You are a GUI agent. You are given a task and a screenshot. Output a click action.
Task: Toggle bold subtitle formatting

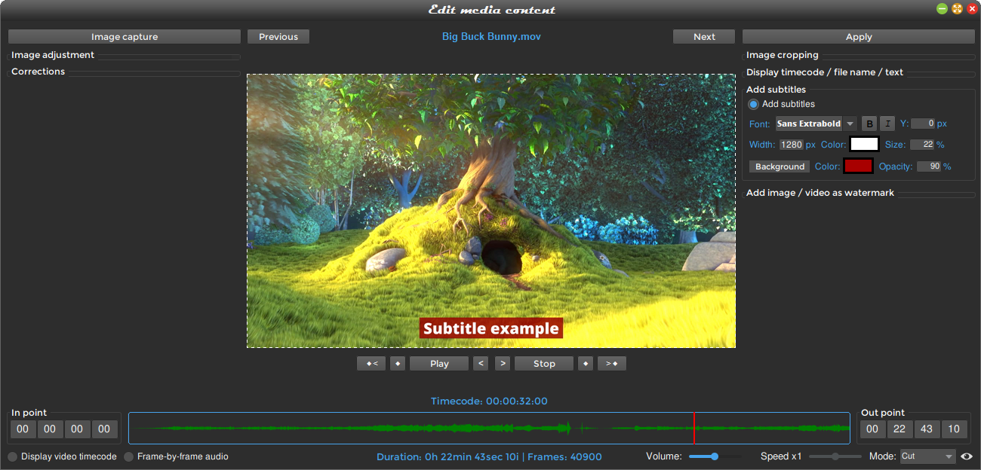869,124
